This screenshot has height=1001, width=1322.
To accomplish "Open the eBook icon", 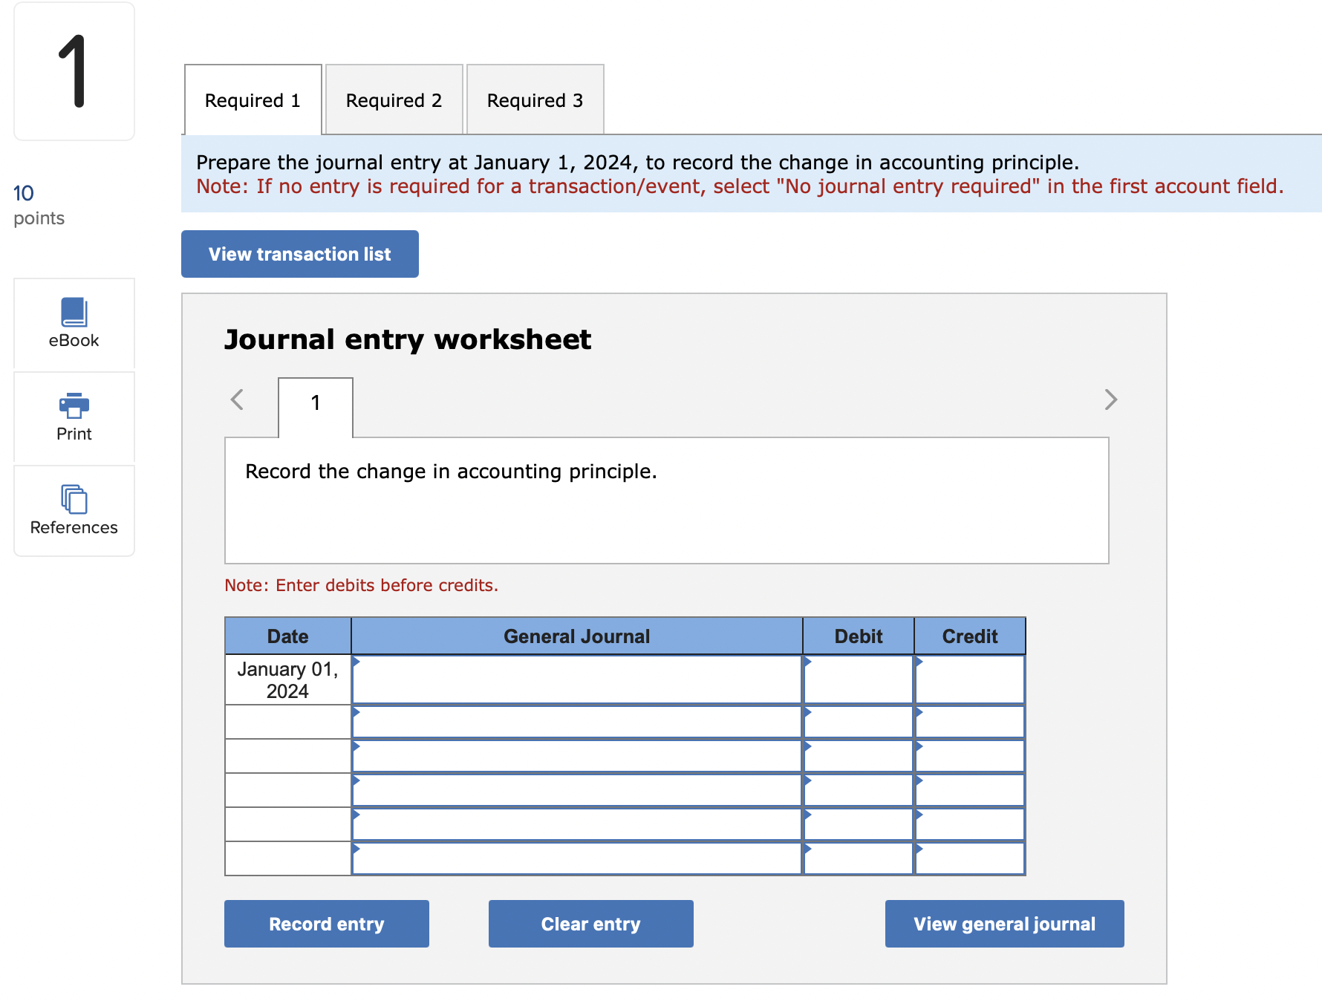I will point(74,313).
